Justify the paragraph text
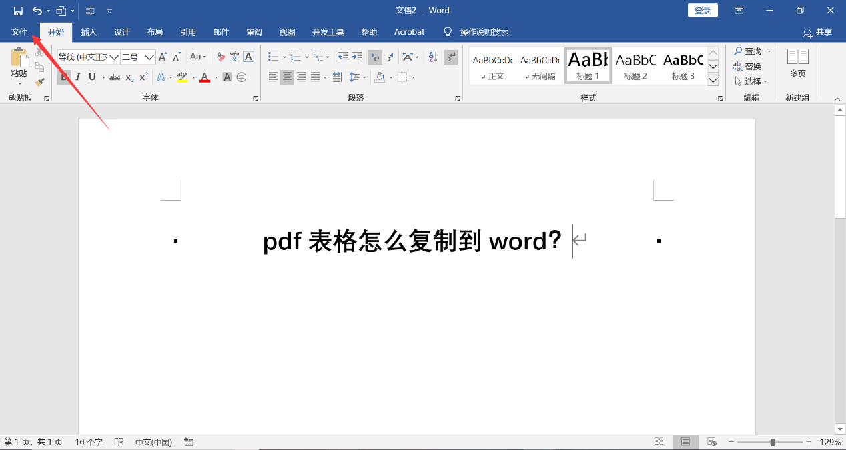This screenshot has height=450, width=846. 315,77
